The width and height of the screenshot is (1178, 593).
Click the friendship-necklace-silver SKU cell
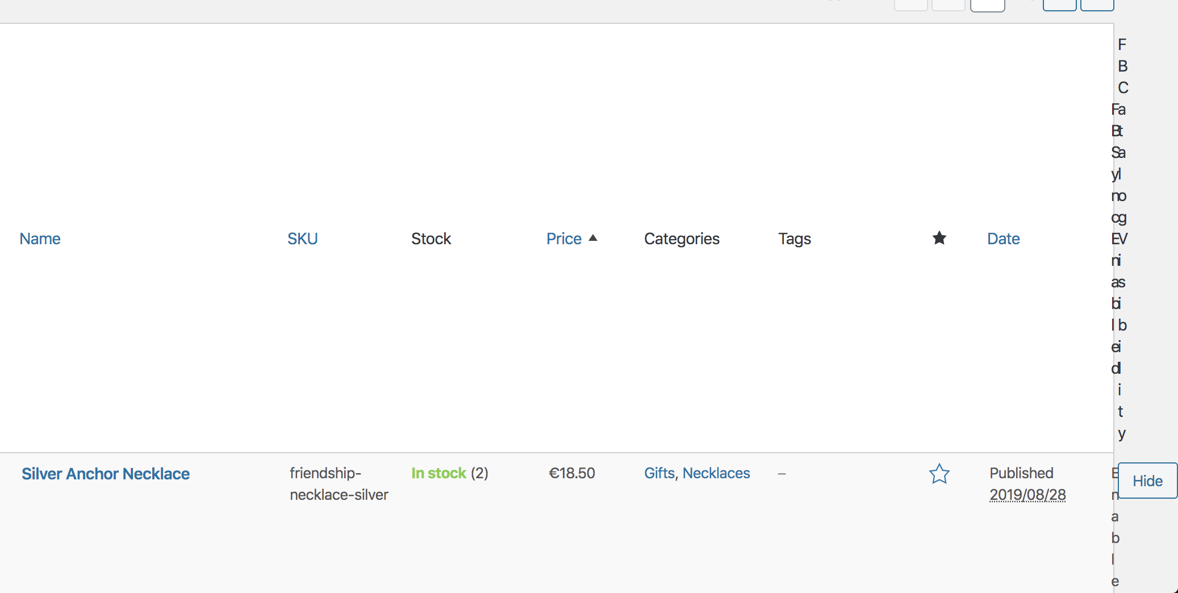pos(338,483)
